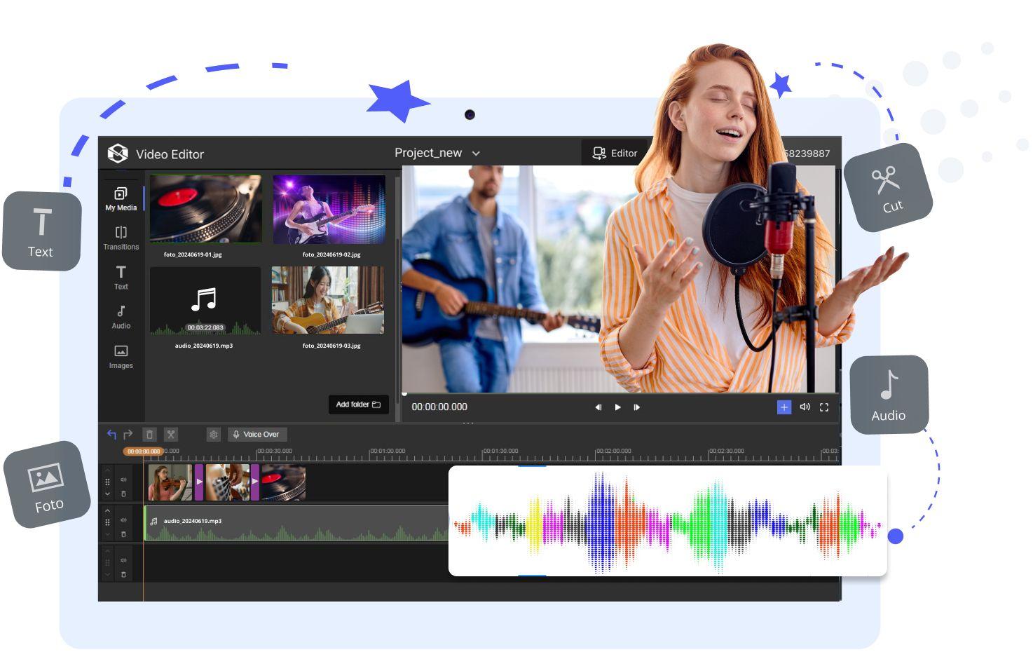Step to the next frame
Viewport: 1033px width, 652px height.
click(636, 407)
